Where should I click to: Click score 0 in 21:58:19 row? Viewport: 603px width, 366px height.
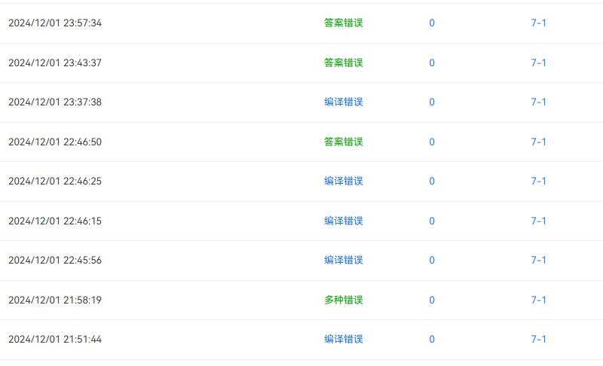432,300
